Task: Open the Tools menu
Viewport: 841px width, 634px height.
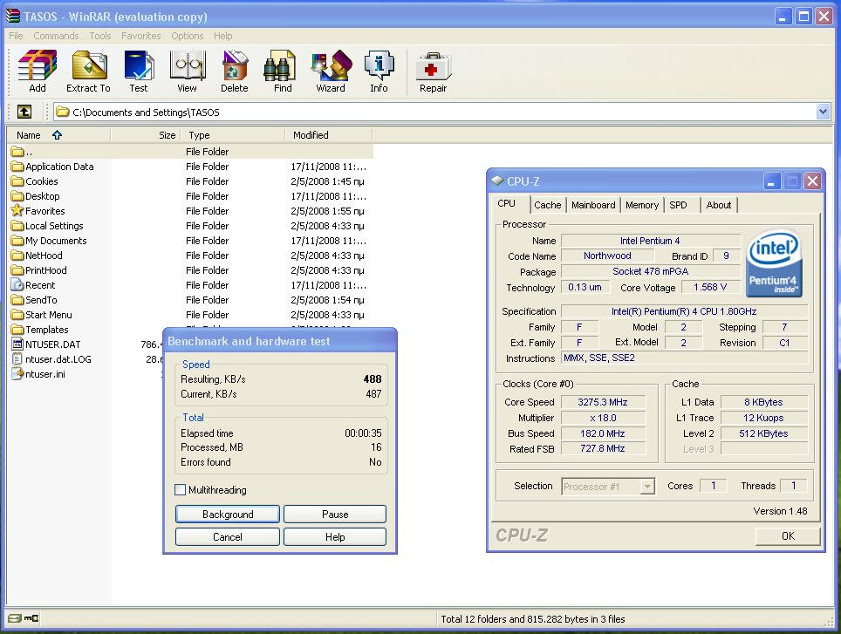Action: pos(100,36)
